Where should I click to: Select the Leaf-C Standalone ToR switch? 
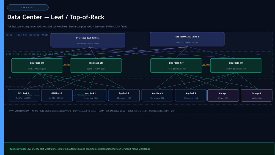[x=176, y=66]
